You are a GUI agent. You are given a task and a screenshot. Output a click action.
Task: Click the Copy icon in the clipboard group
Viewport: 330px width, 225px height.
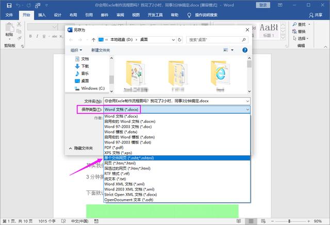(19, 31)
